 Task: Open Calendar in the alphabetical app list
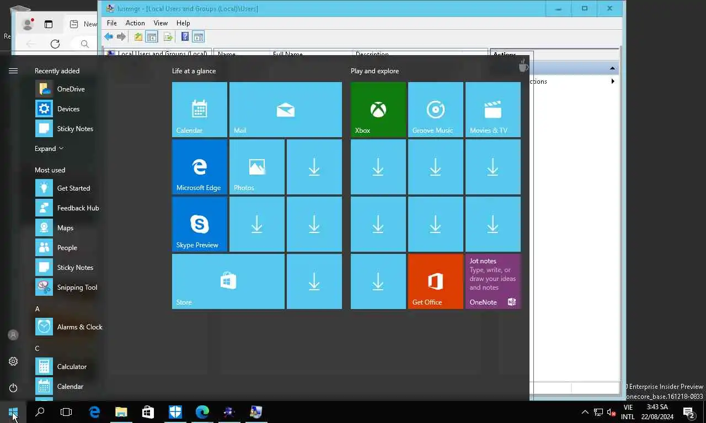69,387
